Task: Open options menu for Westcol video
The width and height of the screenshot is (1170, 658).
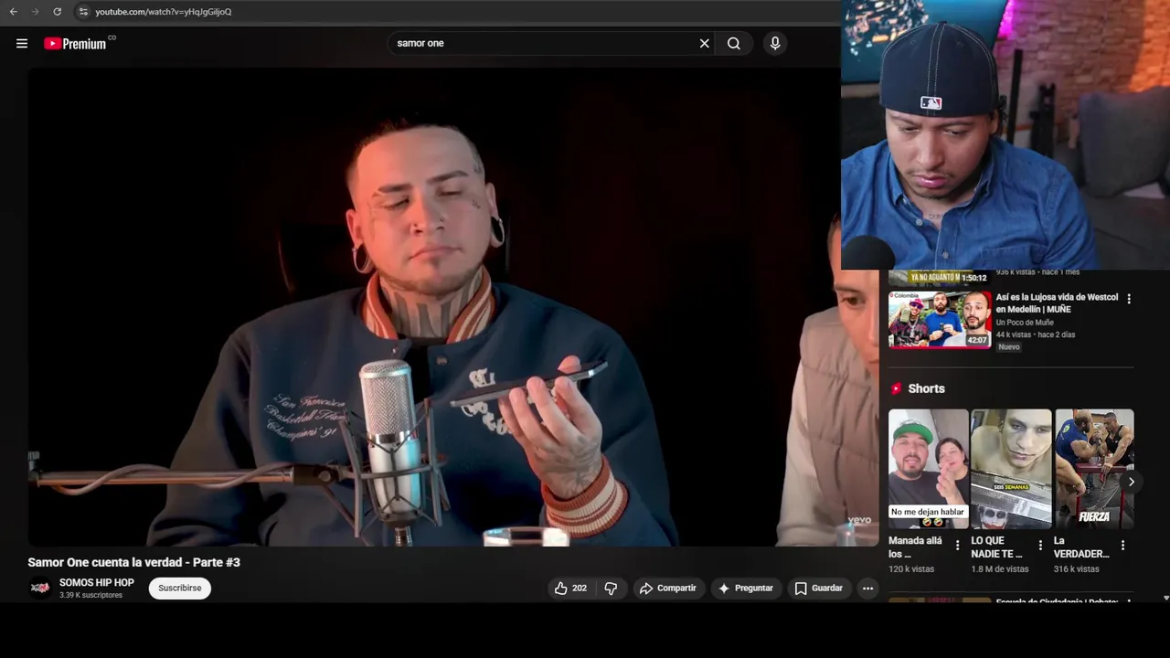Action: (x=1129, y=299)
